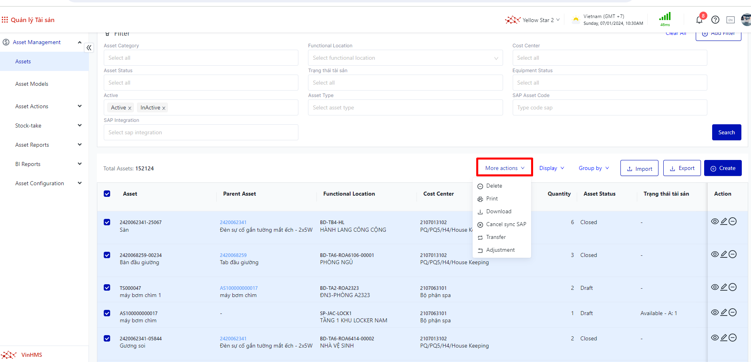Expand the Group by dropdown

[x=594, y=168]
